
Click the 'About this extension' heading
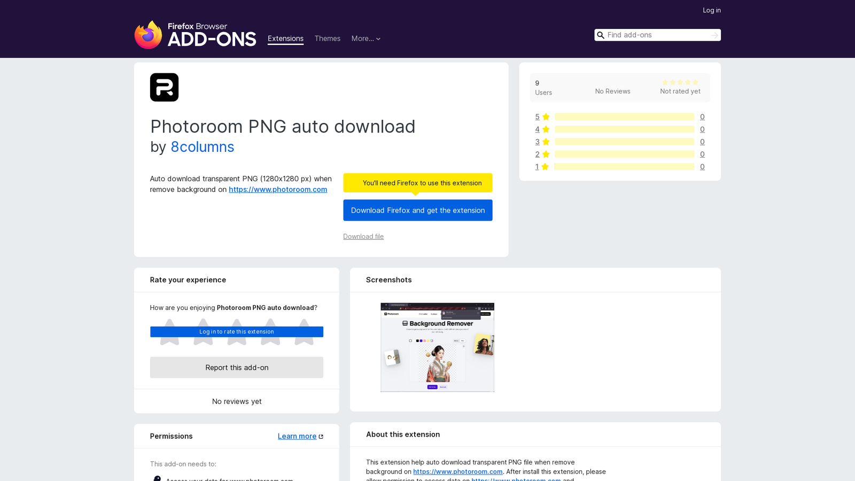click(403, 435)
